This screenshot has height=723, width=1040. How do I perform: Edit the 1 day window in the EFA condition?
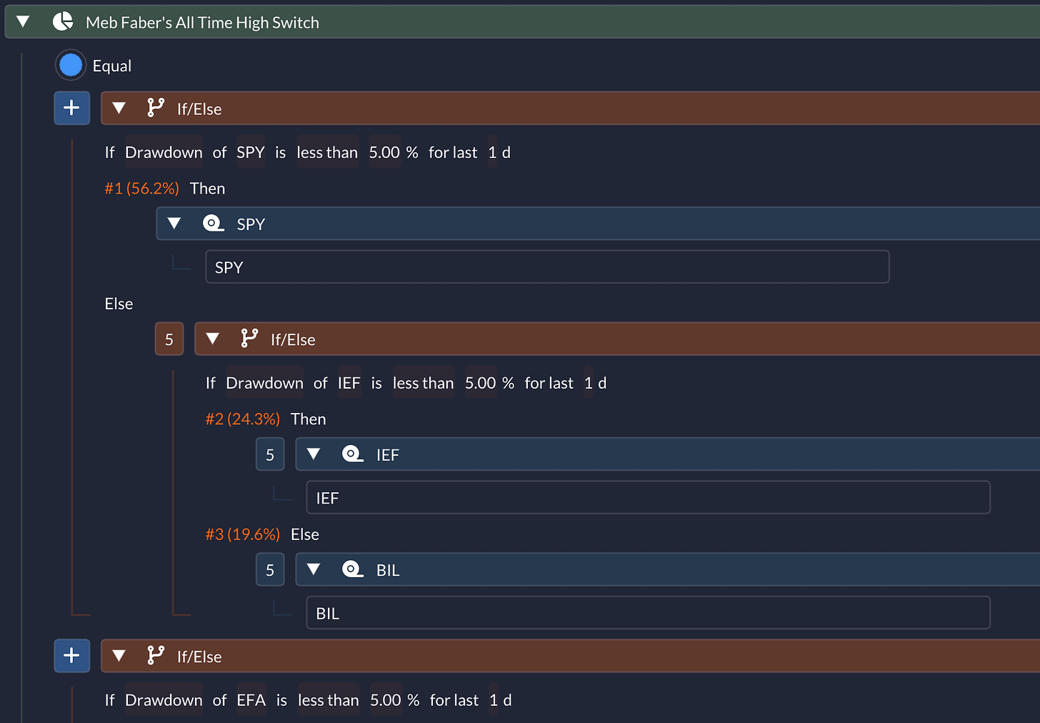coord(494,700)
